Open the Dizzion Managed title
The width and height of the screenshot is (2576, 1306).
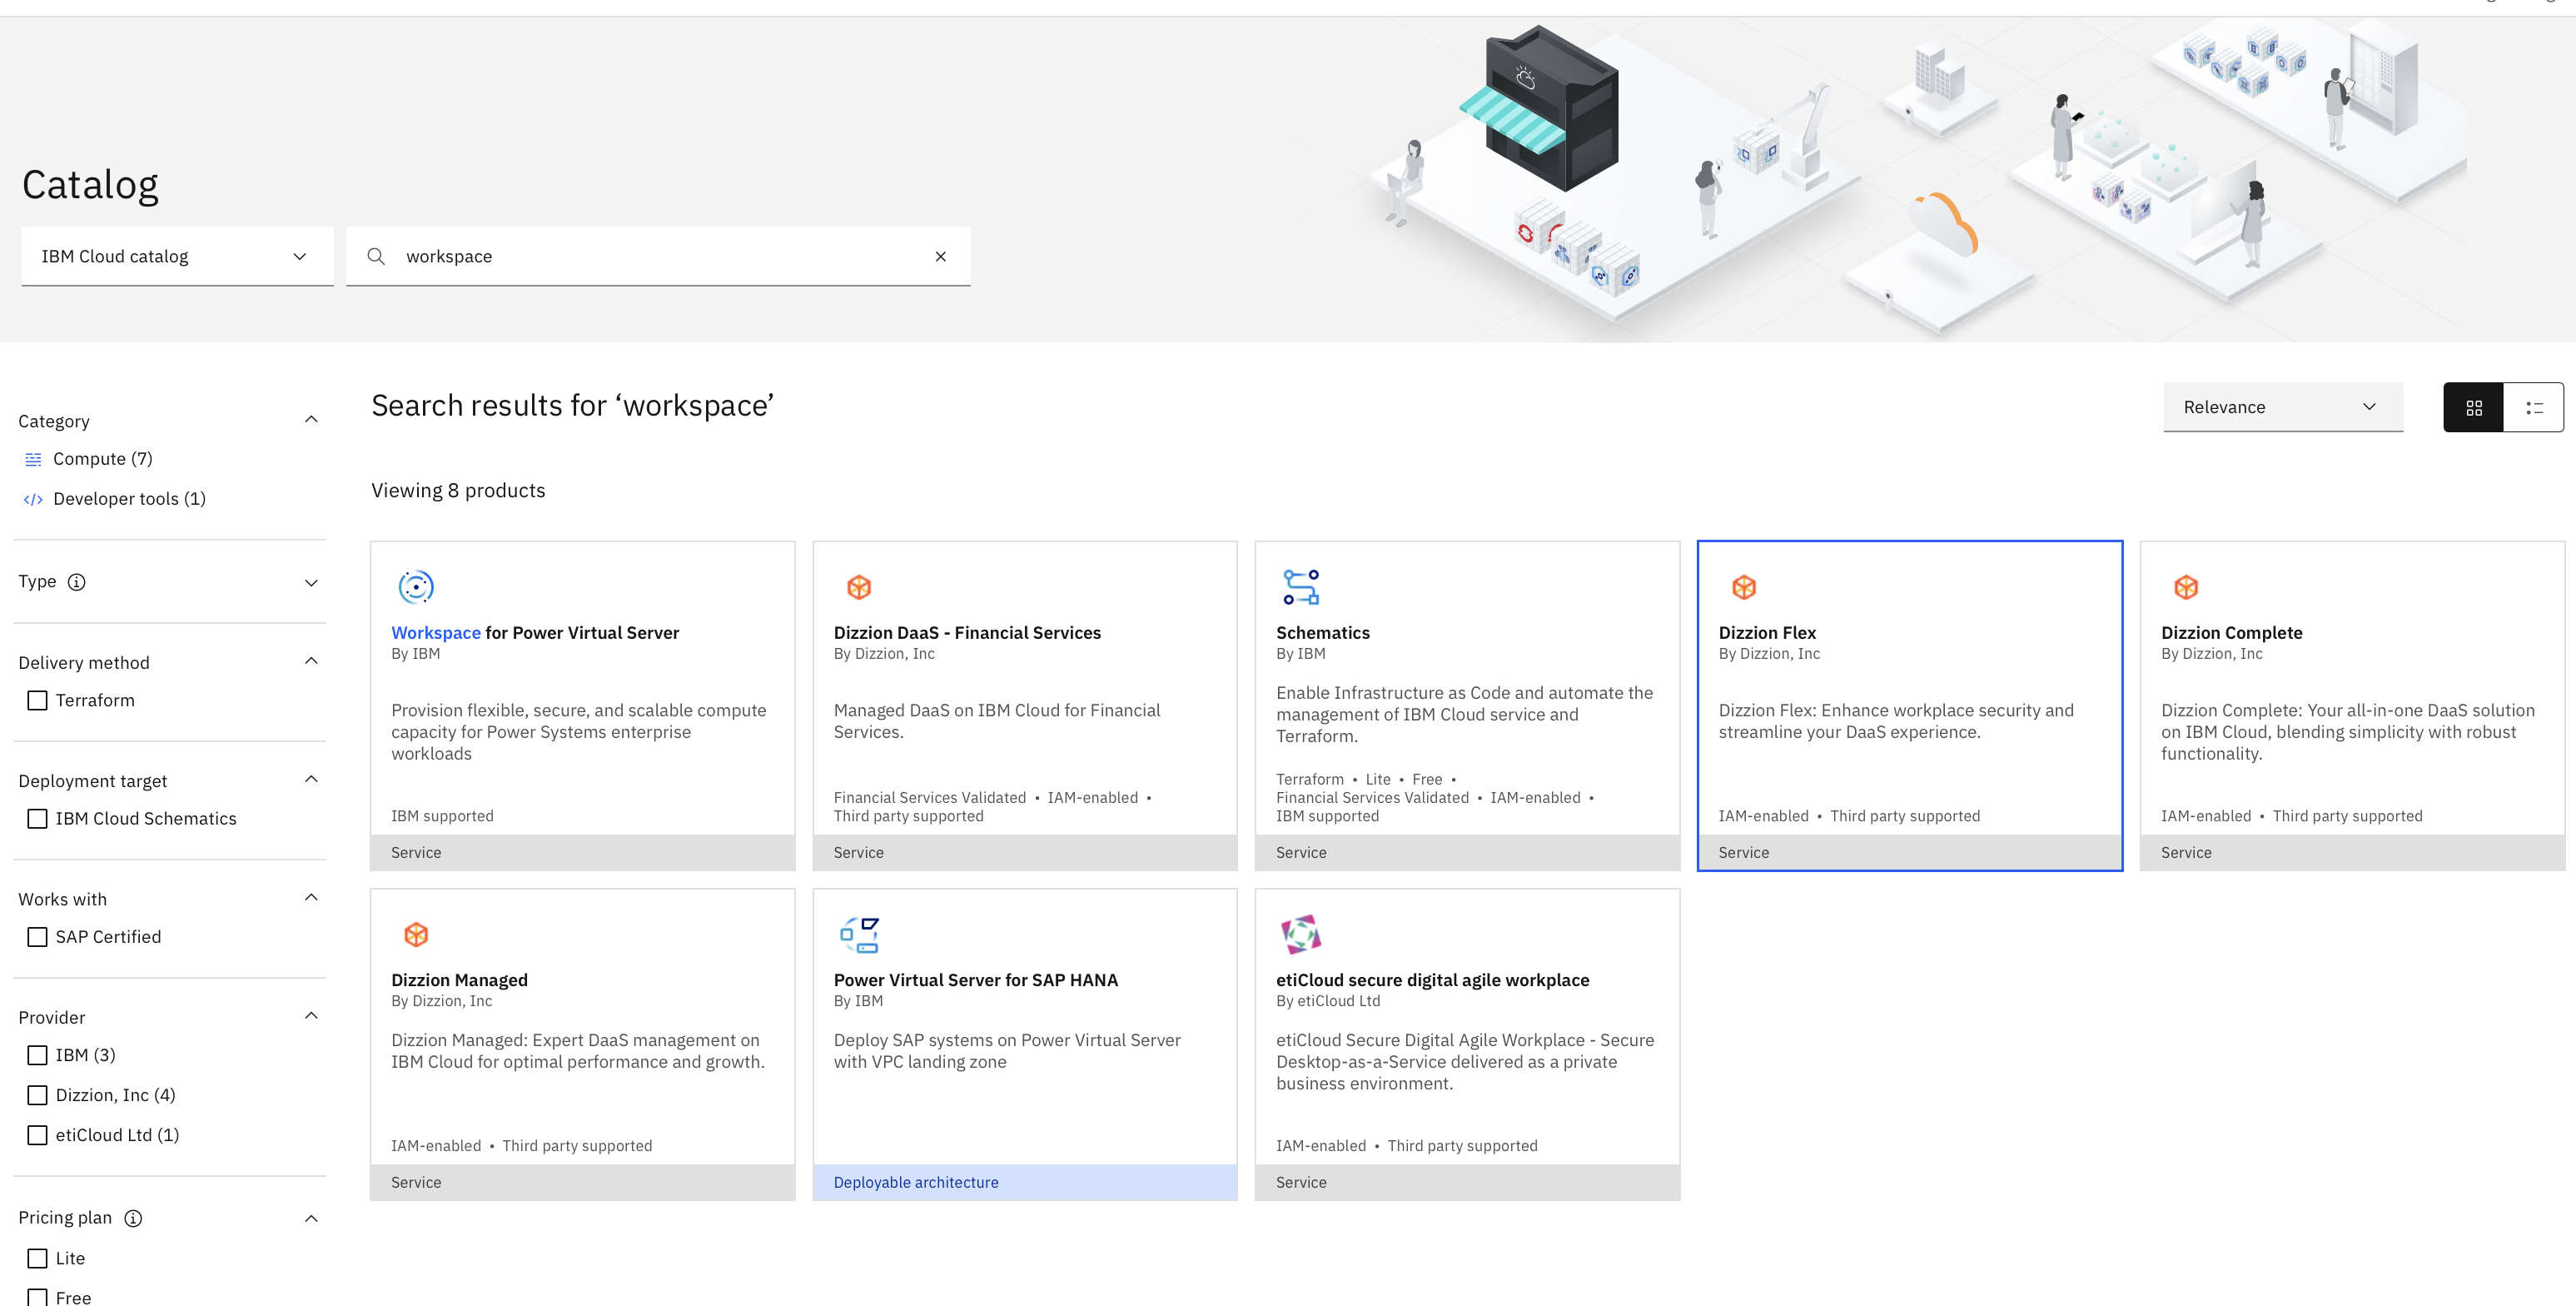(459, 979)
